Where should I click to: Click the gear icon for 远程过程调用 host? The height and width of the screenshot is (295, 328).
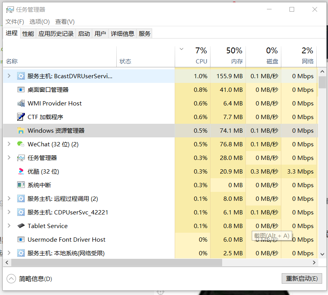click(21, 198)
